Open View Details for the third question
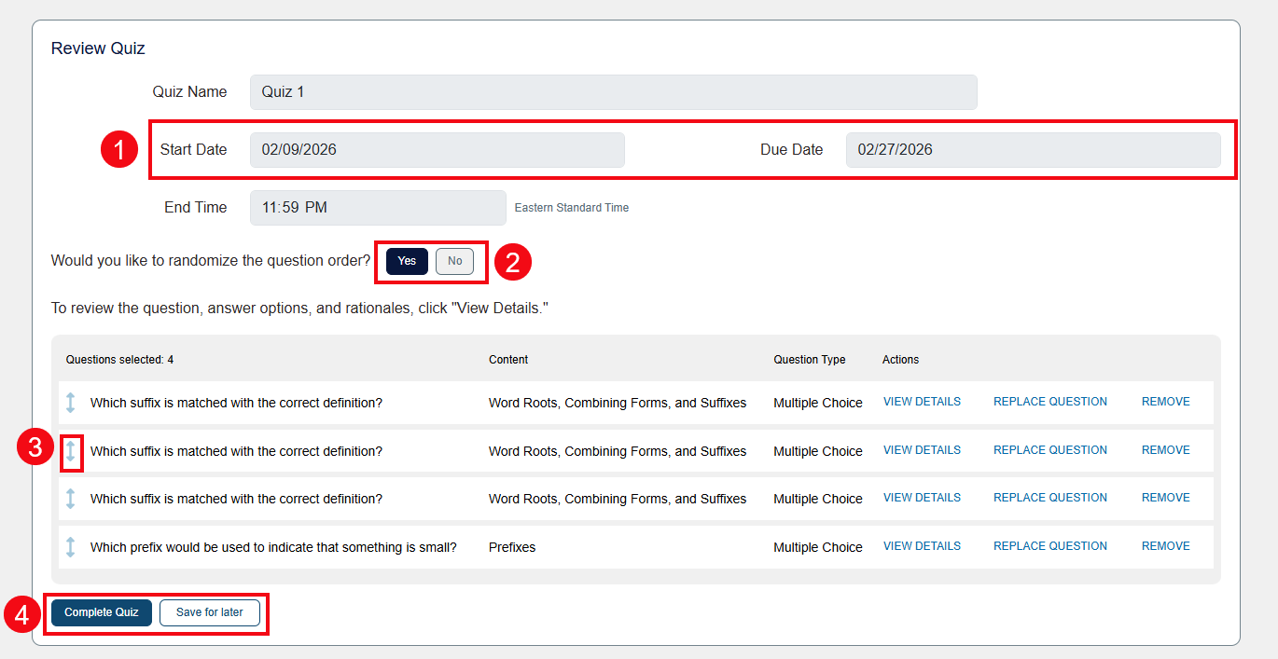The height and width of the screenshot is (659, 1278). click(x=922, y=497)
